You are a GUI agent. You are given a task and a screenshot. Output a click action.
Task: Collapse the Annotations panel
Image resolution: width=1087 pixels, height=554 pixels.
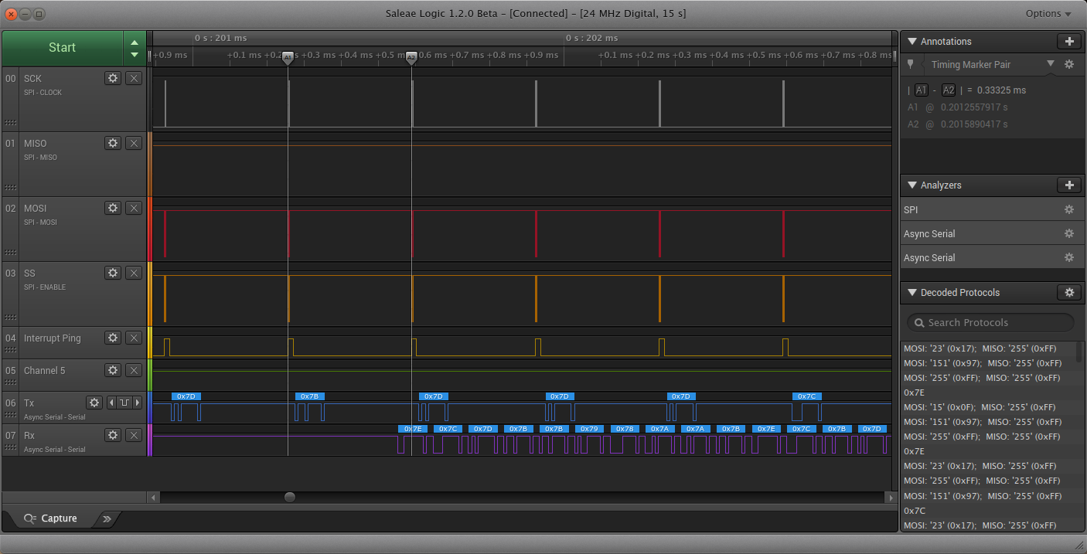pos(912,42)
